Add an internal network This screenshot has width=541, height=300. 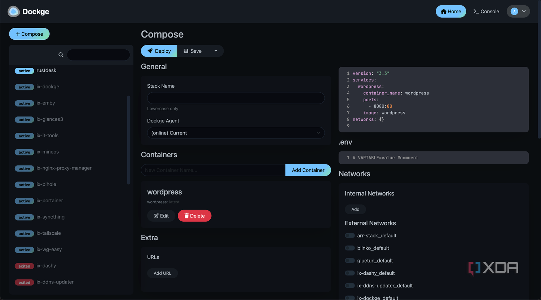tap(355, 209)
